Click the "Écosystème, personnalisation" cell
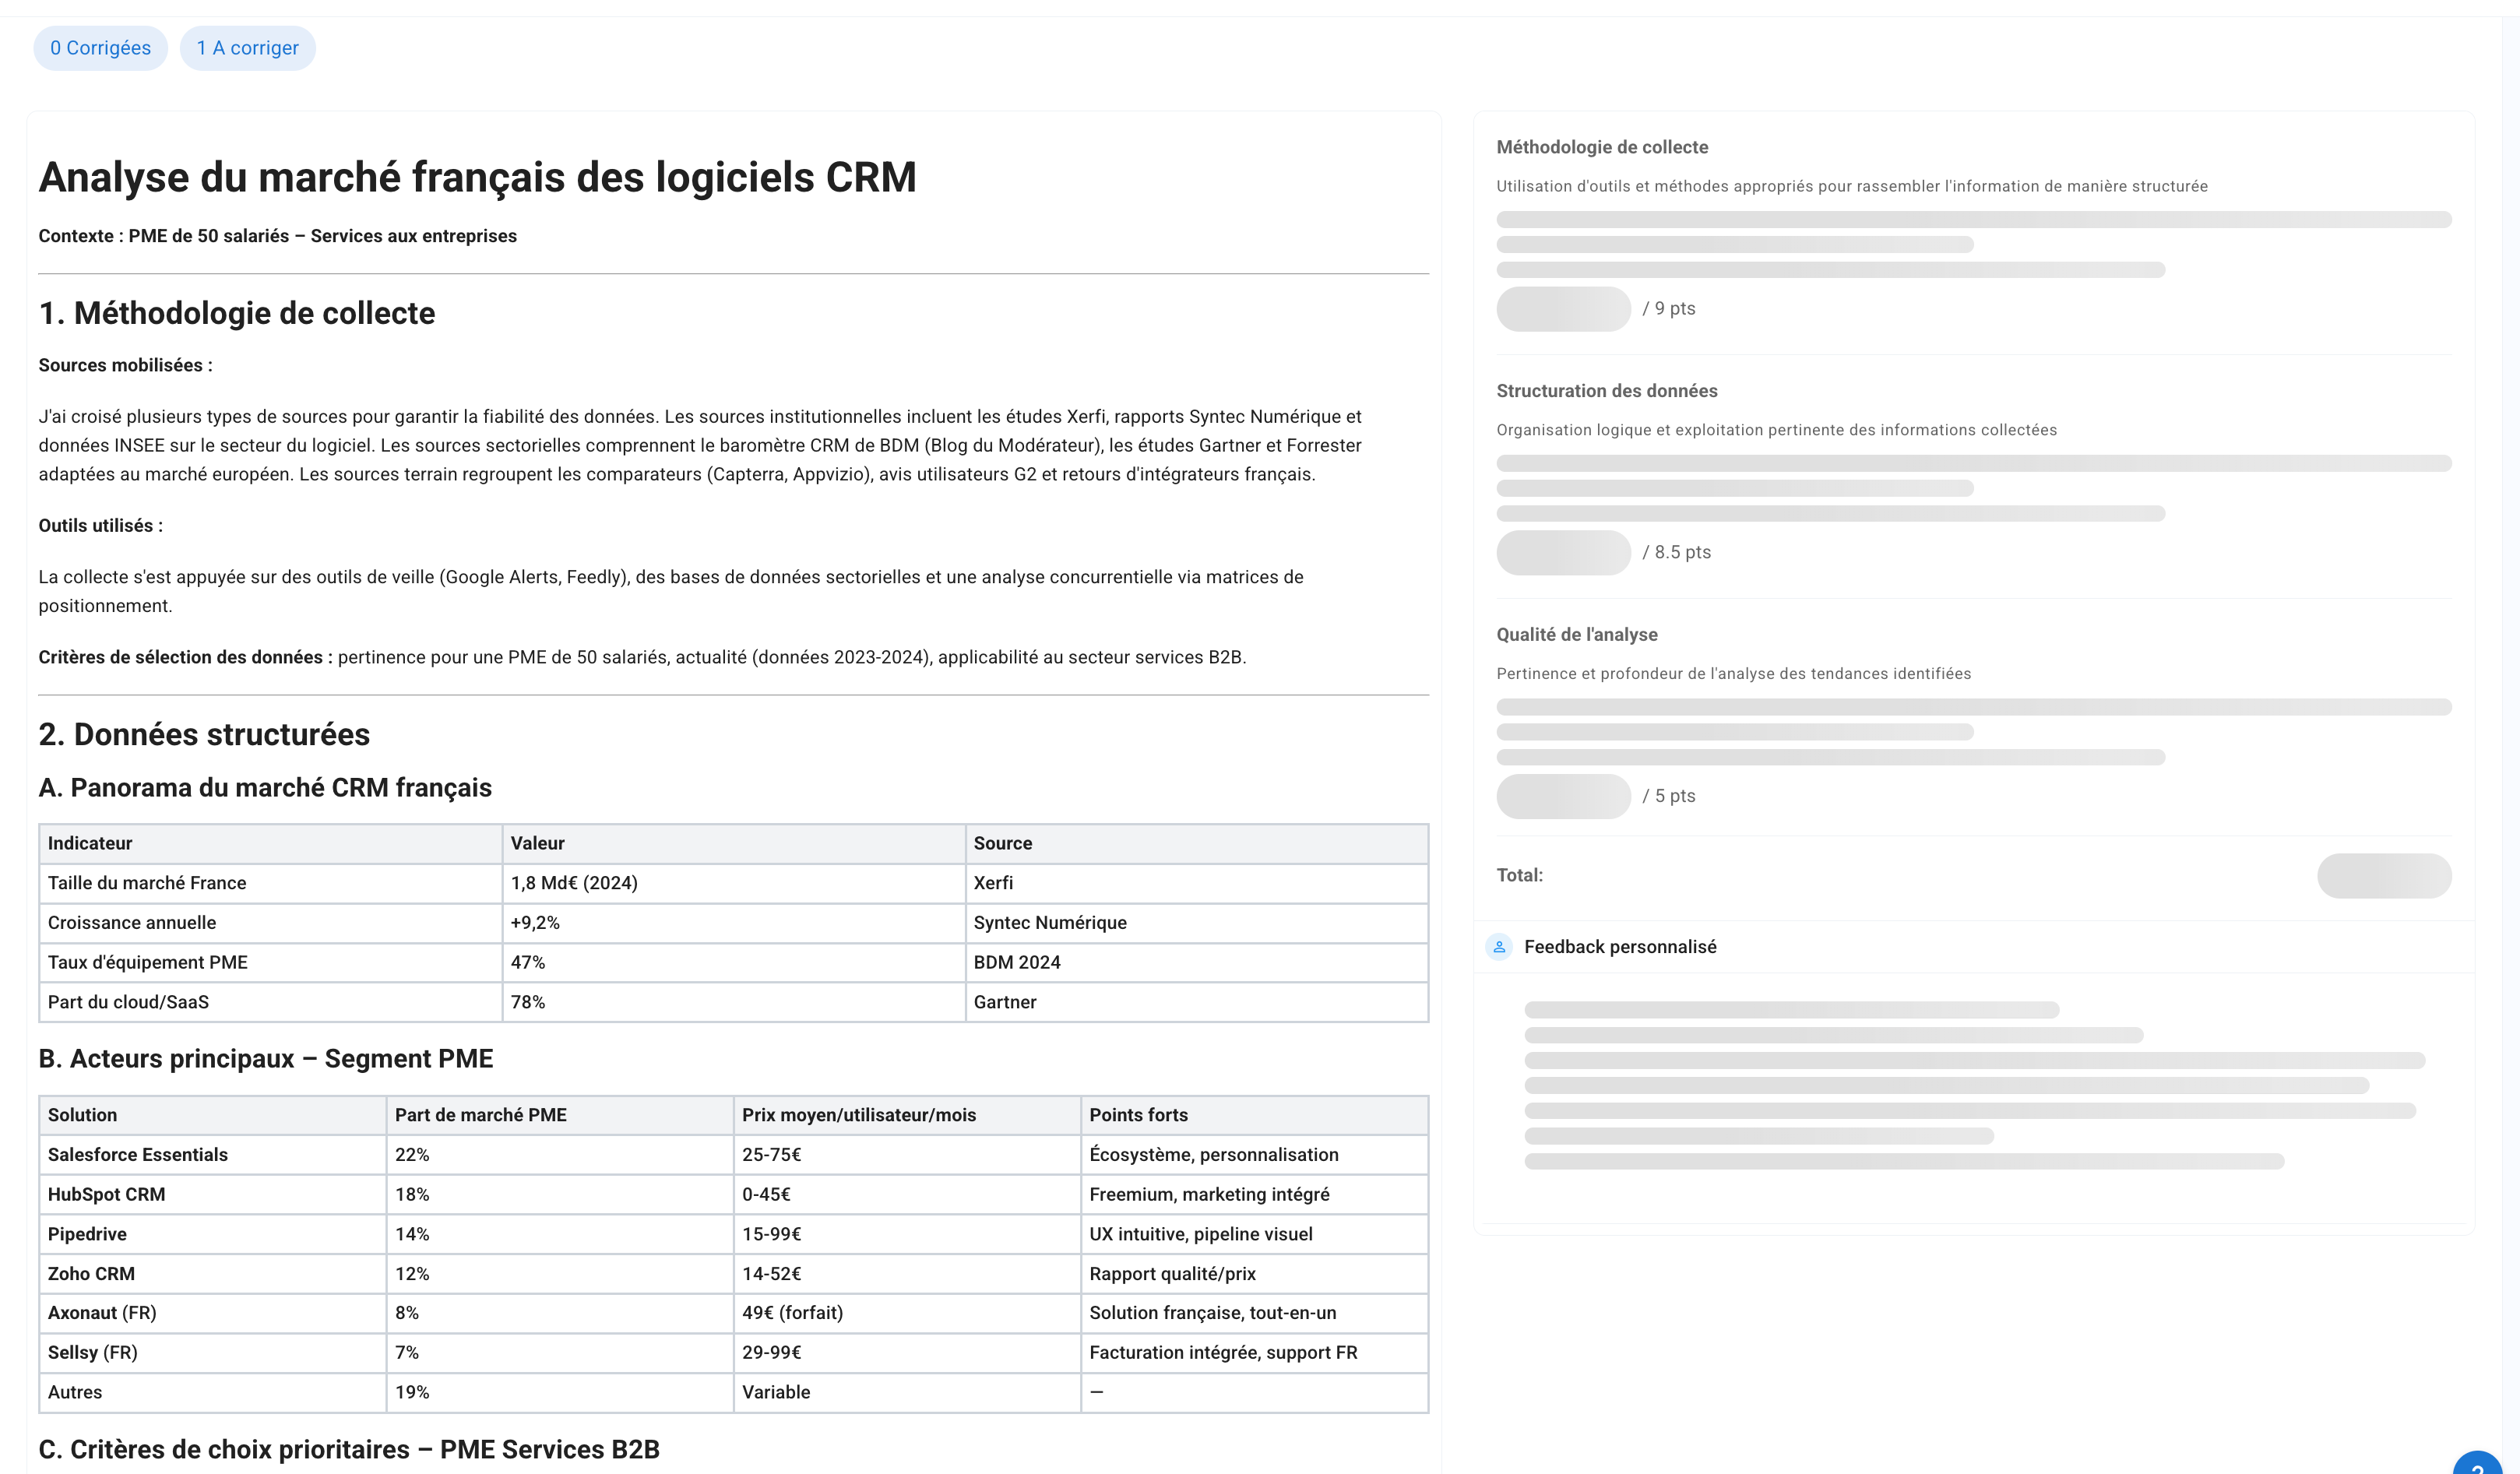2520x1474 pixels. click(x=1254, y=1155)
